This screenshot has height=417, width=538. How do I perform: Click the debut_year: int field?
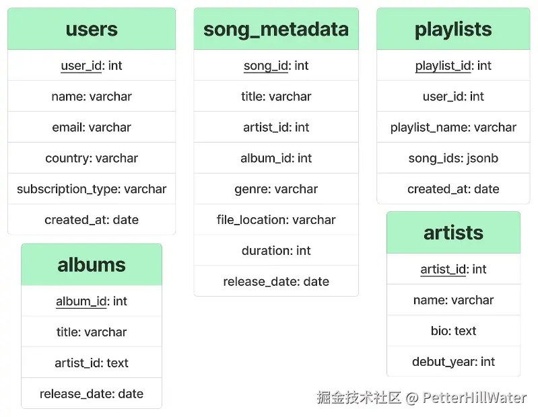(453, 361)
